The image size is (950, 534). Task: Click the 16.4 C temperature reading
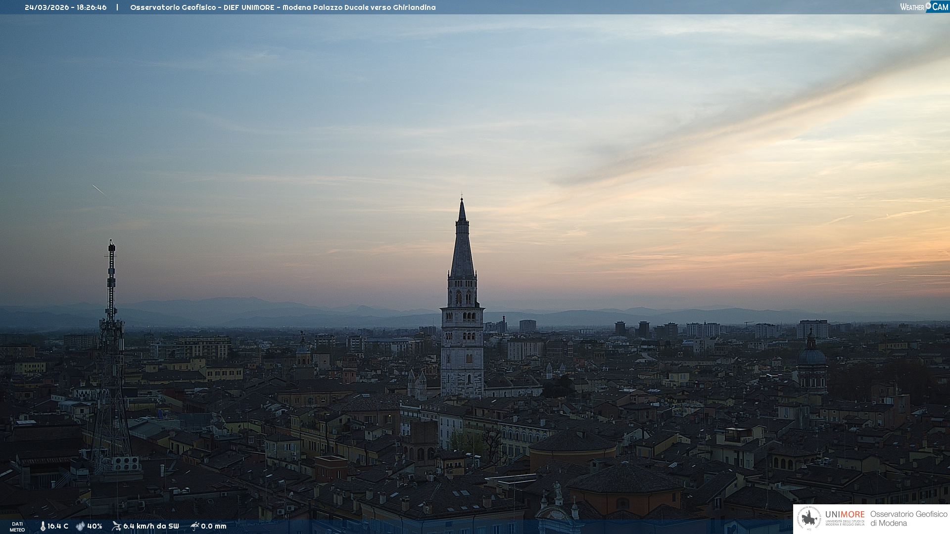tap(58, 526)
